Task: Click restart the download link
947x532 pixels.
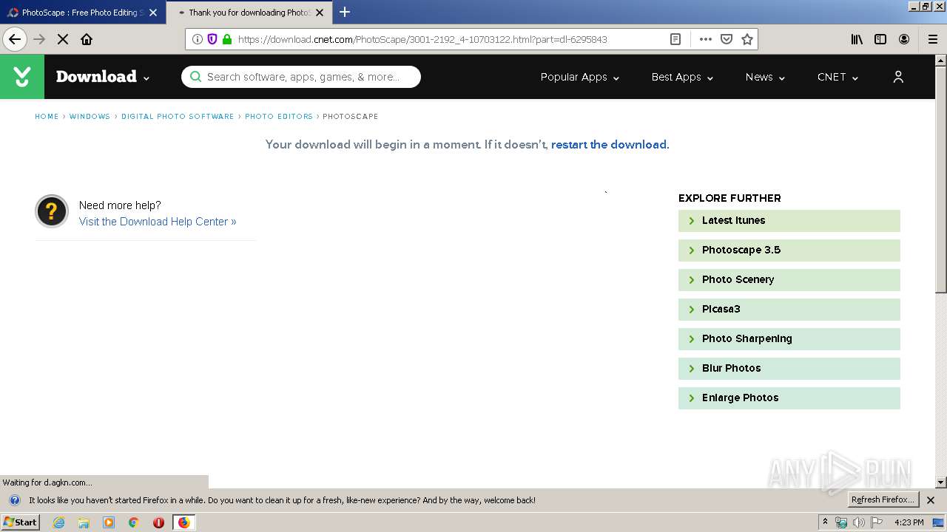Action: 609,145
